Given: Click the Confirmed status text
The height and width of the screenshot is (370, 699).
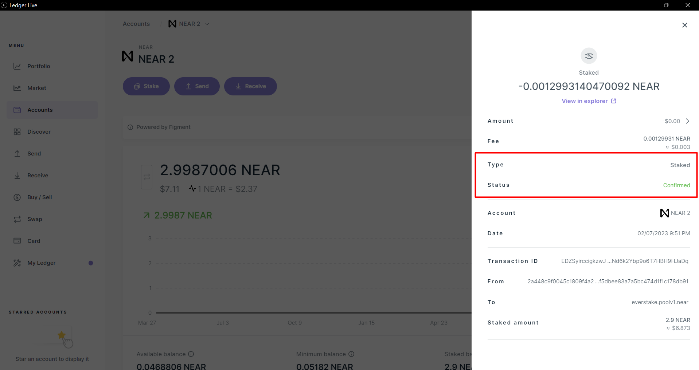Looking at the screenshot, I should (676, 185).
